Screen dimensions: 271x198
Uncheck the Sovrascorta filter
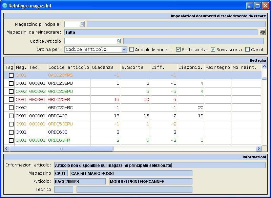213,49
